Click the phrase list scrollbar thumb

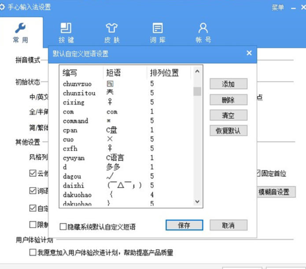coord(197,92)
